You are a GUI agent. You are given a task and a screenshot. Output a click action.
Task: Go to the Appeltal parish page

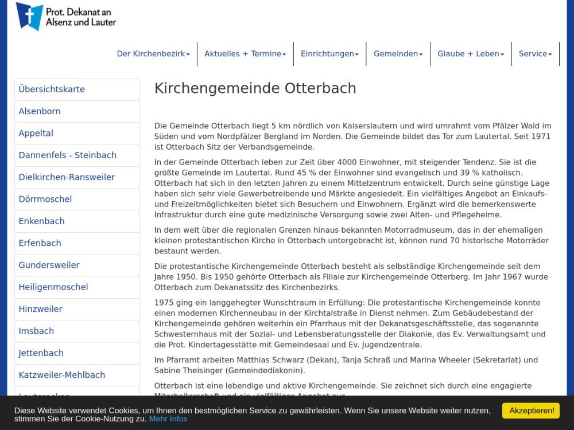coord(36,134)
